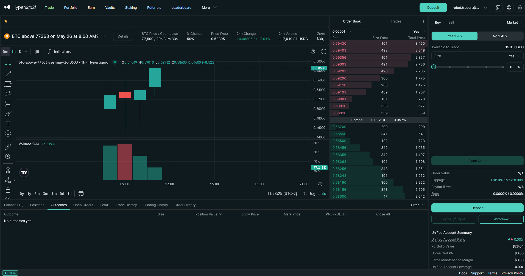
Task: Toggle percent scale on chart
Action: pyautogui.click(x=305, y=194)
